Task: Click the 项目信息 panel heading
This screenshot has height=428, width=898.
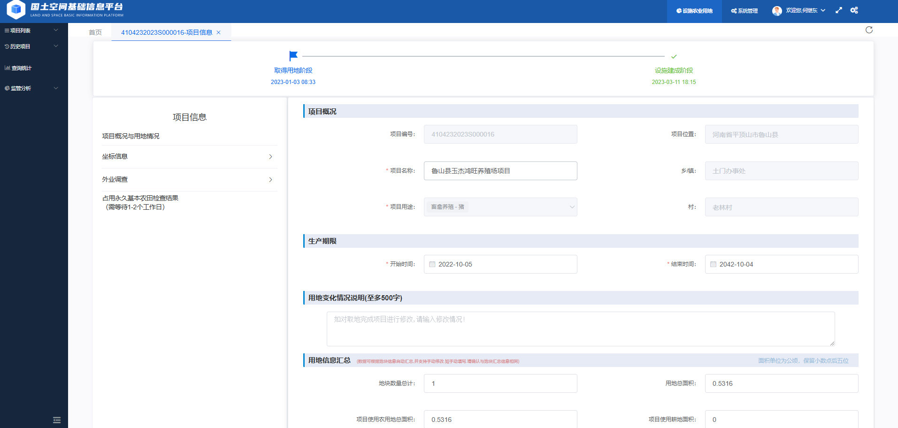Action: pyautogui.click(x=190, y=117)
